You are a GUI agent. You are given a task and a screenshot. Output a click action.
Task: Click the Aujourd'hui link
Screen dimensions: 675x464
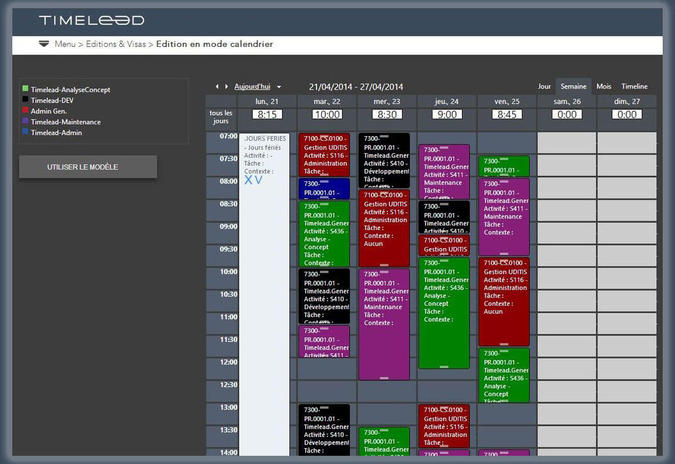point(252,86)
